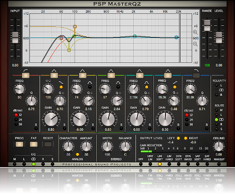Click the bell icon above the yellow band
Image resolution: width=235 pixels, height=194 pixels.
click(83, 71)
